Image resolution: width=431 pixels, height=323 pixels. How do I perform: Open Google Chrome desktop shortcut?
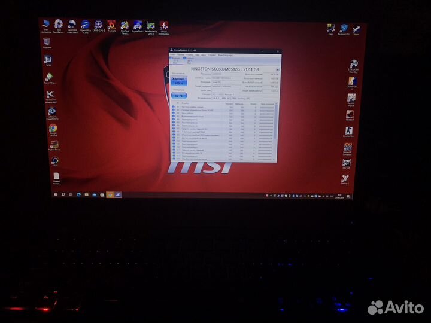[53, 130]
